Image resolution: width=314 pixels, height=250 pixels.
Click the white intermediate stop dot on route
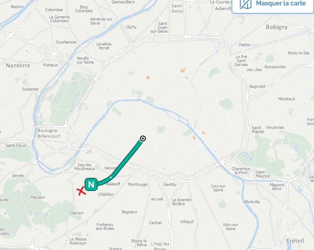click(x=111, y=177)
